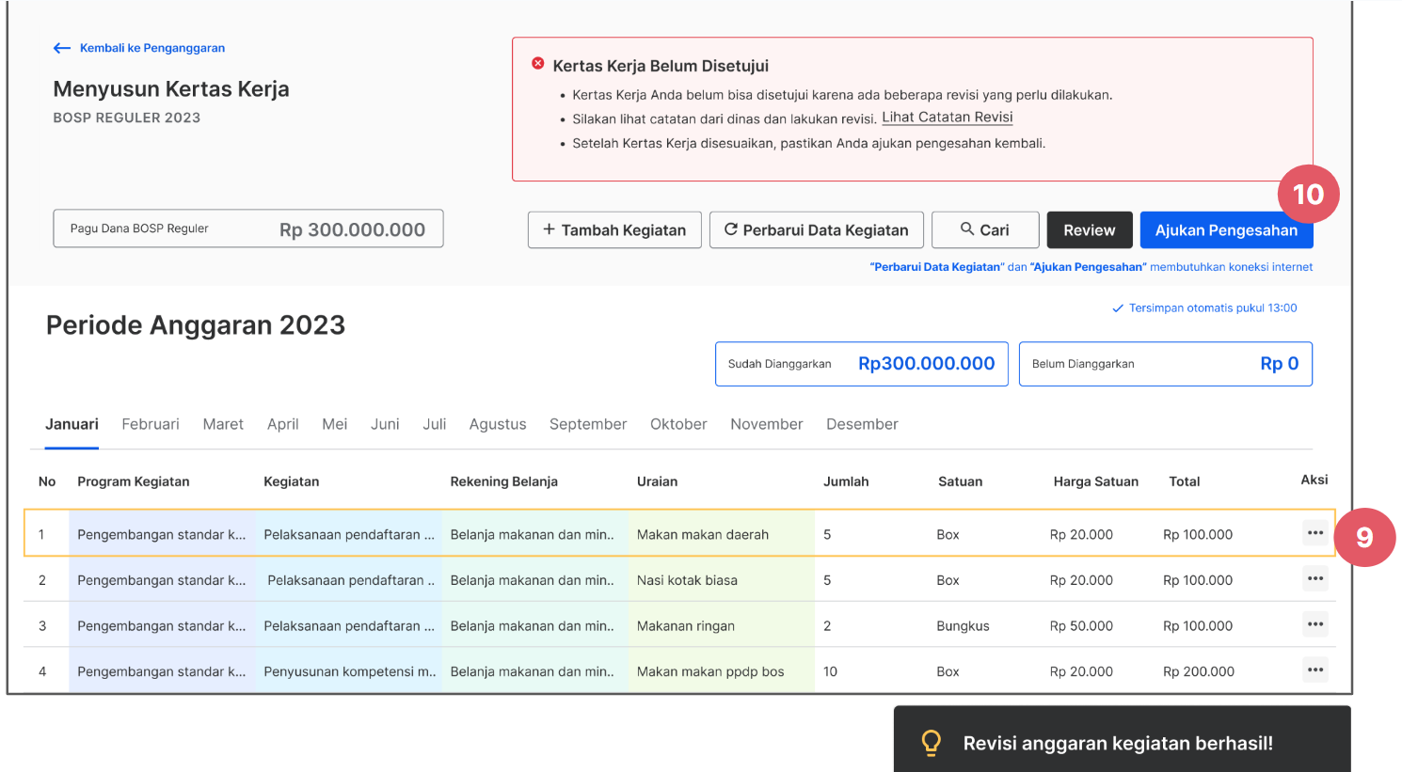
Task: Click the 'Bungkus' satuan cell
Action: [963, 626]
